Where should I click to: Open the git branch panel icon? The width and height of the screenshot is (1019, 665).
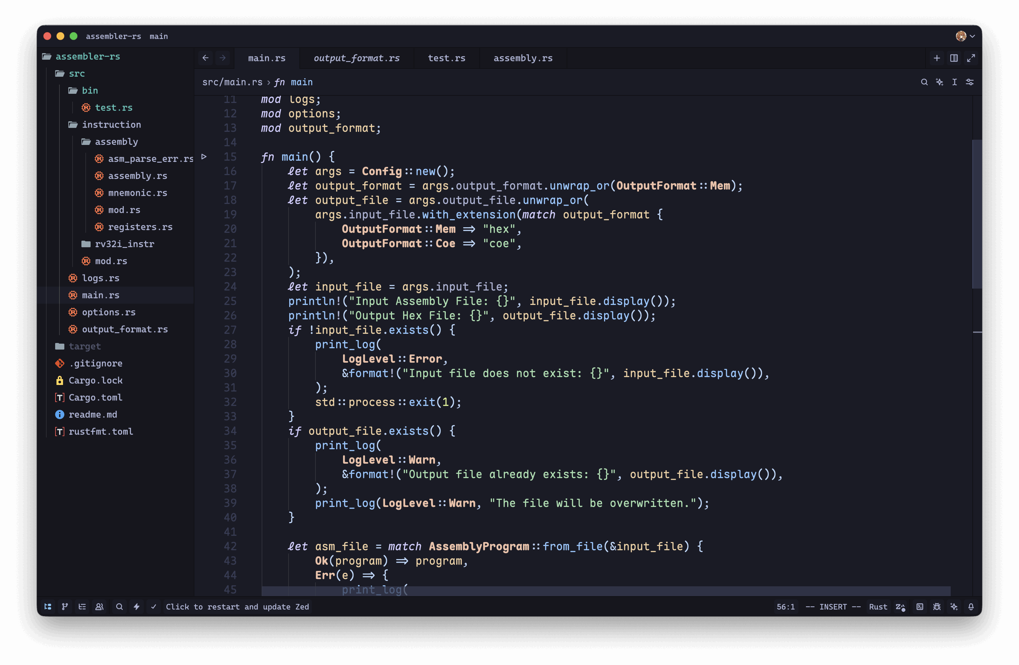(x=65, y=607)
